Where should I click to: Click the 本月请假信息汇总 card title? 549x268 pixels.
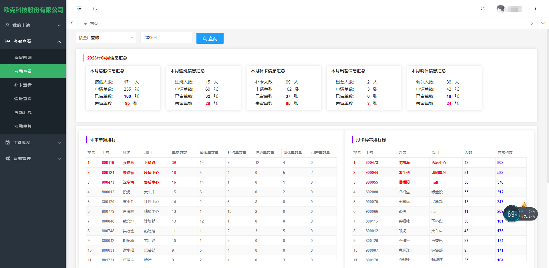(x=107, y=71)
